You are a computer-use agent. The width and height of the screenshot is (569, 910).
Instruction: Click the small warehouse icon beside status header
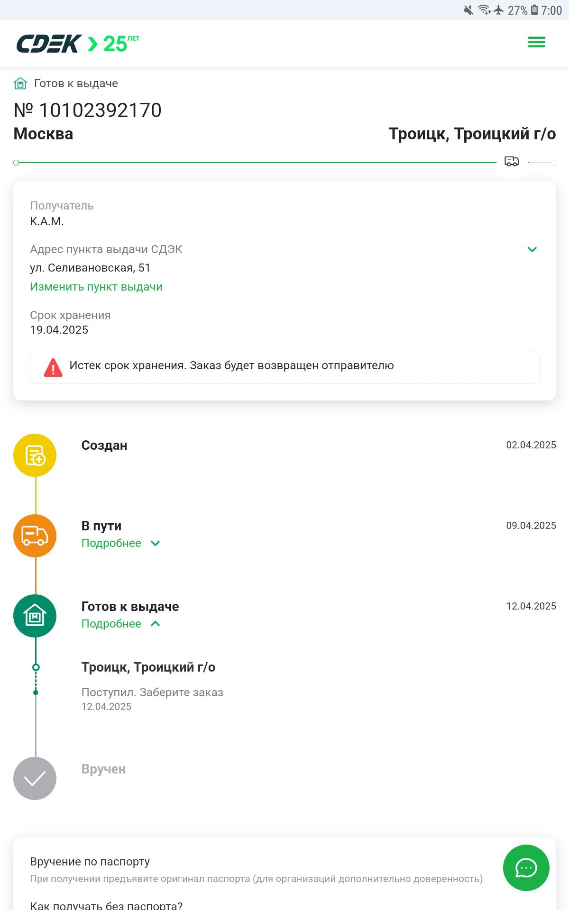click(x=20, y=84)
